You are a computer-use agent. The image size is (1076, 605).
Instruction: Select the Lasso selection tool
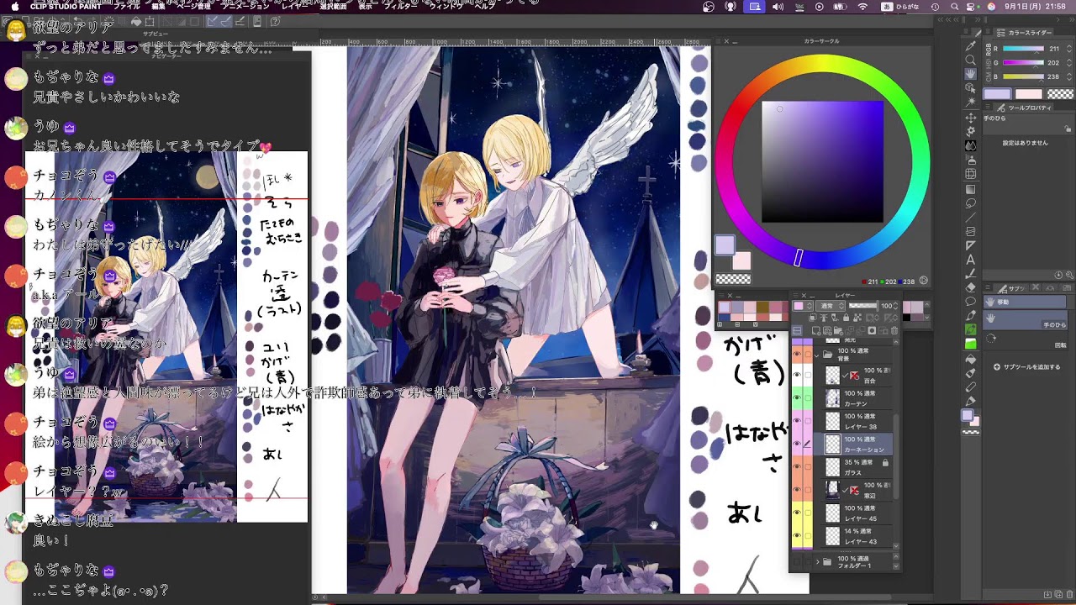(x=970, y=203)
